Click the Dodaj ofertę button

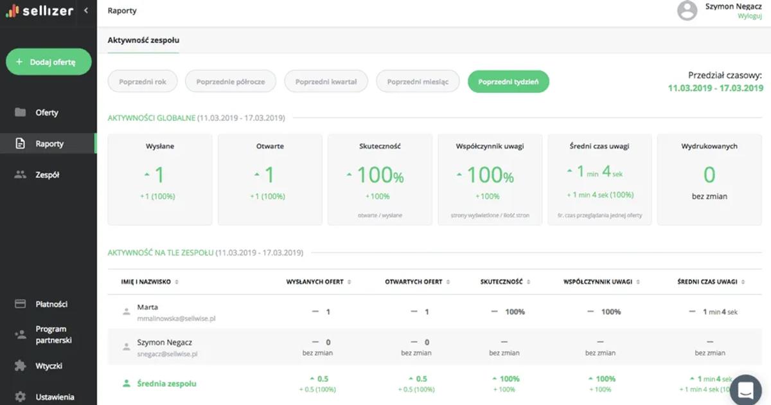(49, 62)
